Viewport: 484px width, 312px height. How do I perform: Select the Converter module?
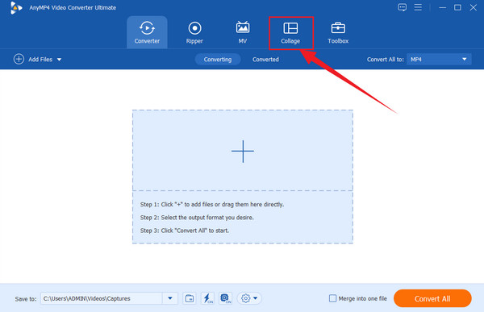click(x=147, y=33)
